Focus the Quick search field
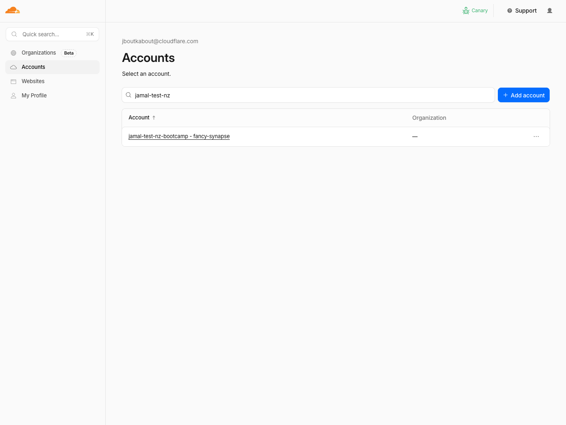Image resolution: width=566 pixels, height=425 pixels. [x=52, y=34]
